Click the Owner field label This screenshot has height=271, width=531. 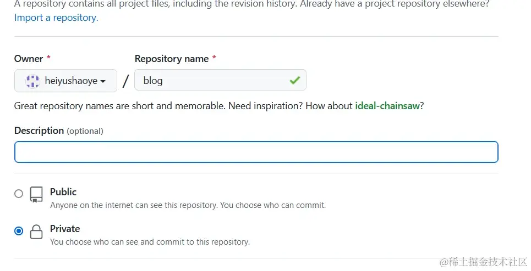29,59
